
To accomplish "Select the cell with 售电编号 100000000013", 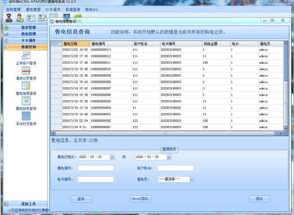I will (111, 50).
